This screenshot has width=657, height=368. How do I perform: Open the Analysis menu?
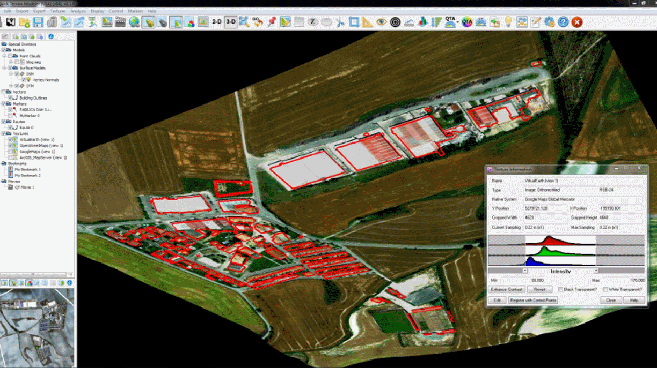tap(78, 10)
